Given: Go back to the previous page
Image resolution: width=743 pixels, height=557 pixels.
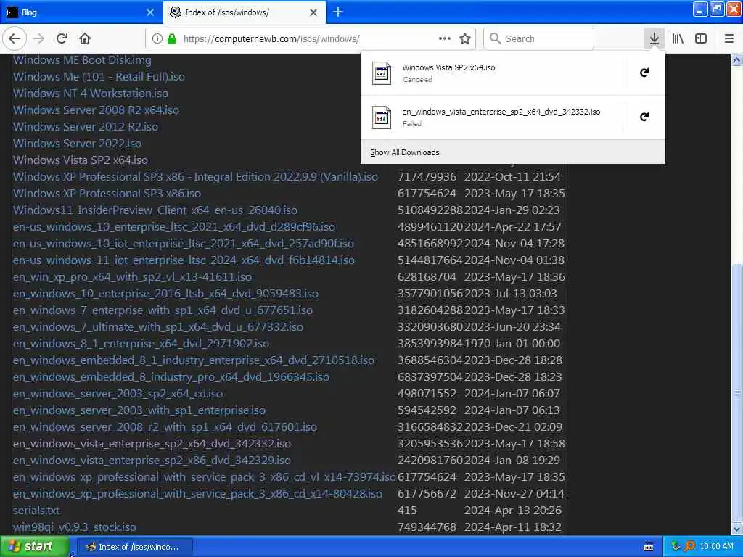Looking at the screenshot, I should click(15, 38).
